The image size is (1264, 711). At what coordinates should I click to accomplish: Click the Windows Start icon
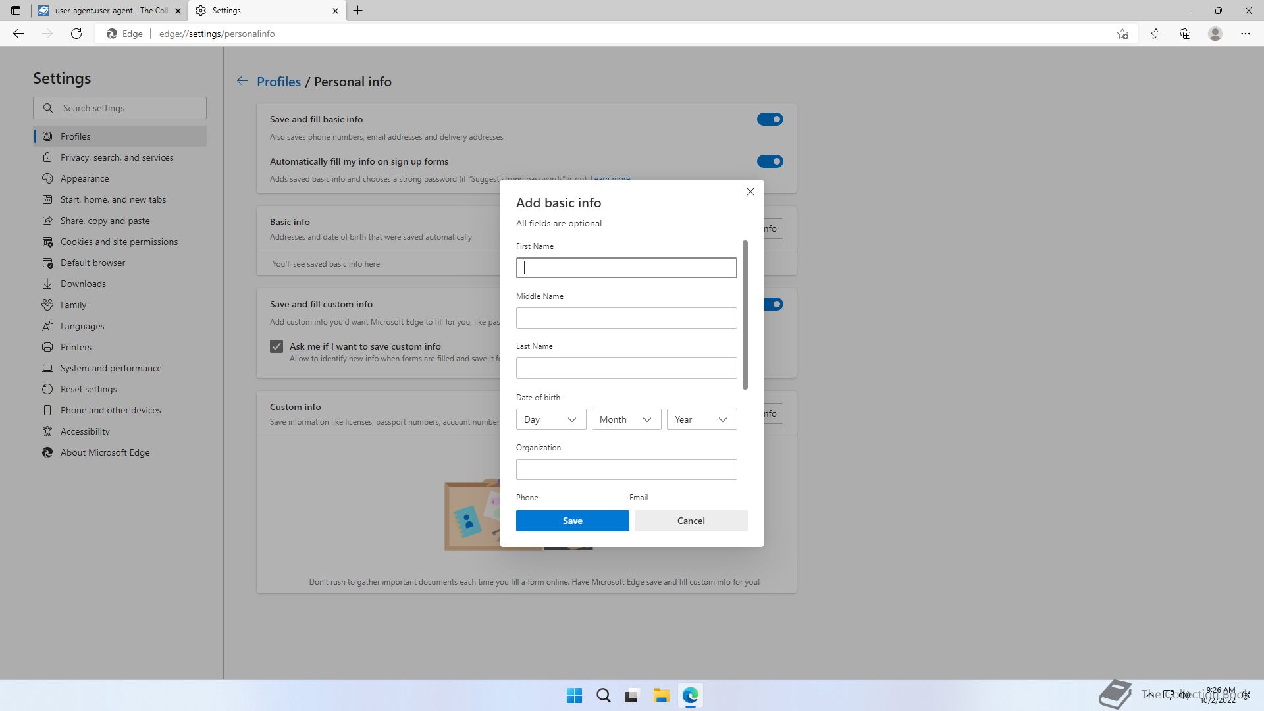tap(574, 695)
